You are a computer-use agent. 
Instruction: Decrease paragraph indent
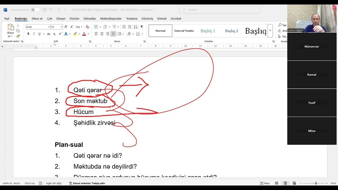pos(124,27)
